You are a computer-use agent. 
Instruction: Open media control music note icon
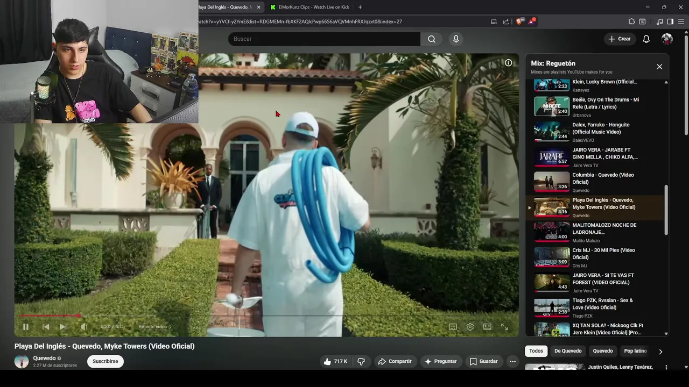click(x=659, y=21)
